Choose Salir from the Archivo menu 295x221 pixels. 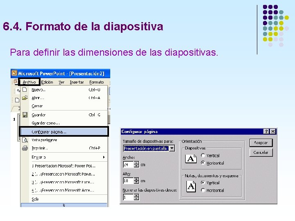(64, 199)
